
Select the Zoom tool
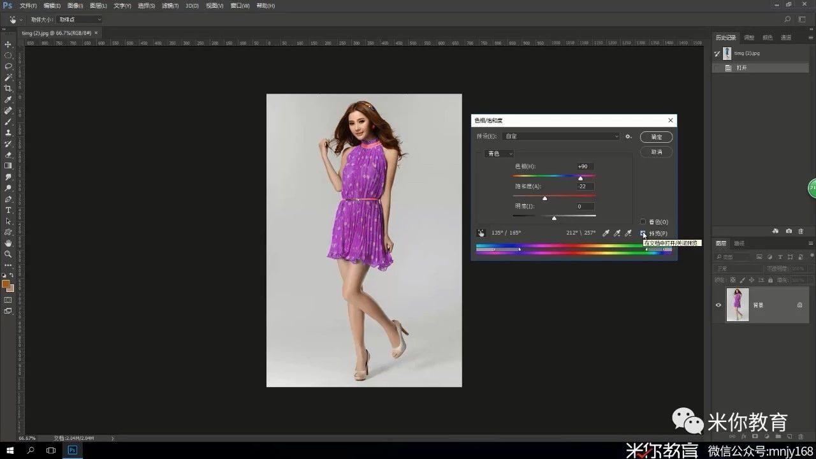pos(8,254)
